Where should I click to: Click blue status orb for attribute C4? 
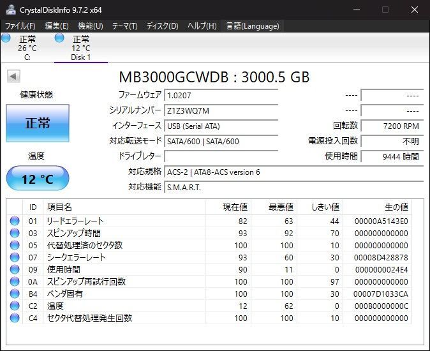point(15,318)
